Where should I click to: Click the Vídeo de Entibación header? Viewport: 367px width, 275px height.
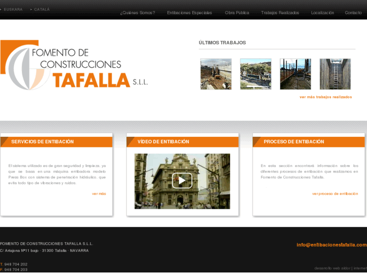click(183, 142)
